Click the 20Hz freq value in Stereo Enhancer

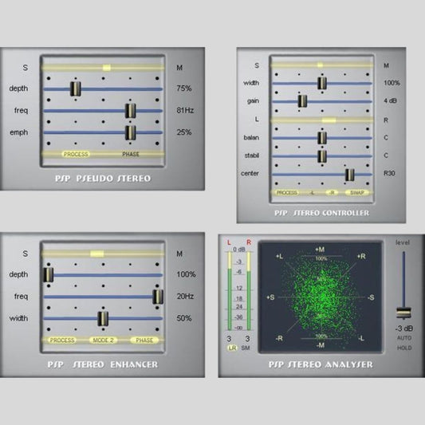[185, 297]
